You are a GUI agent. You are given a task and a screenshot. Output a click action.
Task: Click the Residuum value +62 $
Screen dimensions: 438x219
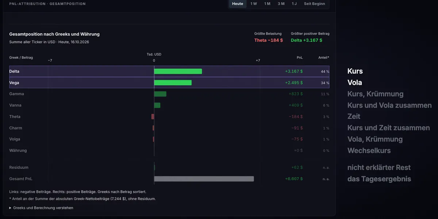pos(297,167)
